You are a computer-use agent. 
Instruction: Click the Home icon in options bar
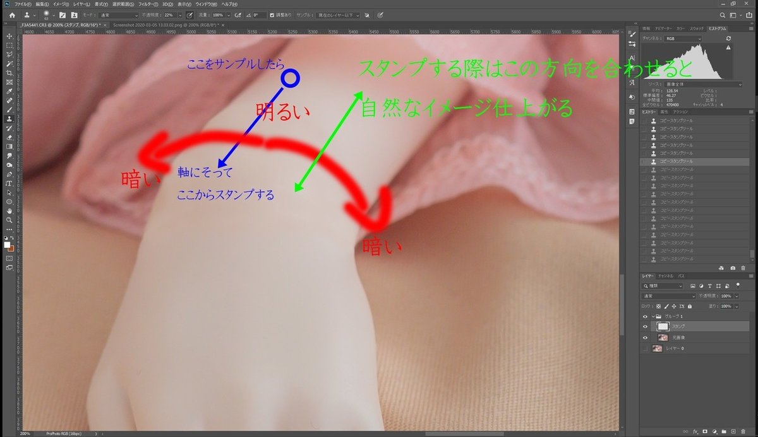click(12, 15)
